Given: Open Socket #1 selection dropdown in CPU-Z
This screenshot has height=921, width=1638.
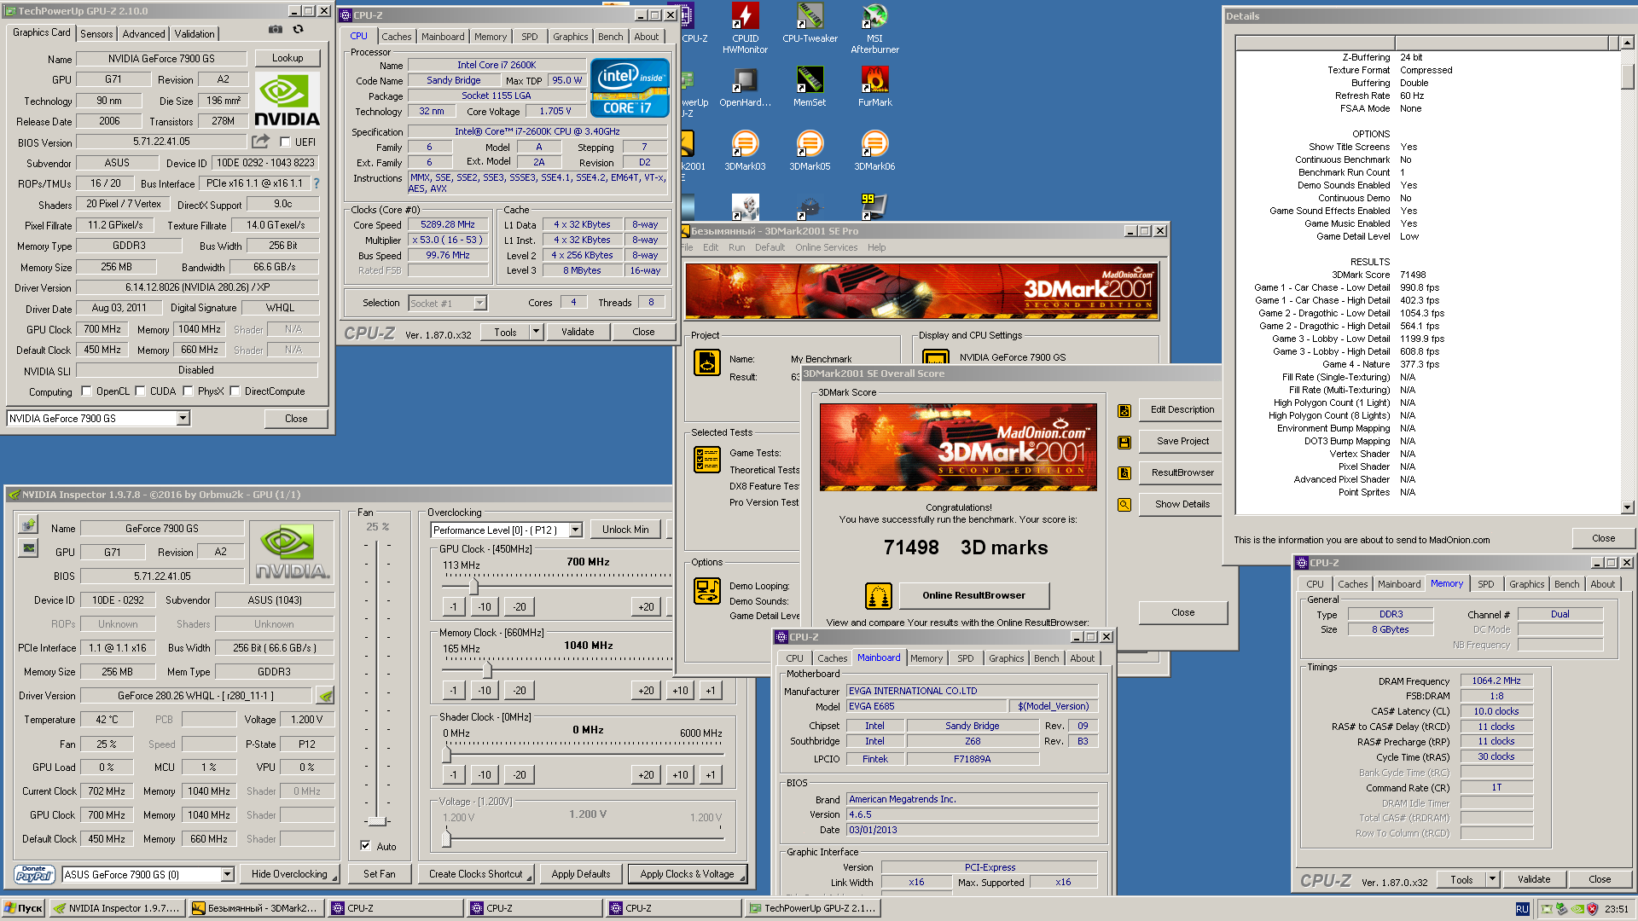Looking at the screenshot, I should pyautogui.click(x=479, y=303).
